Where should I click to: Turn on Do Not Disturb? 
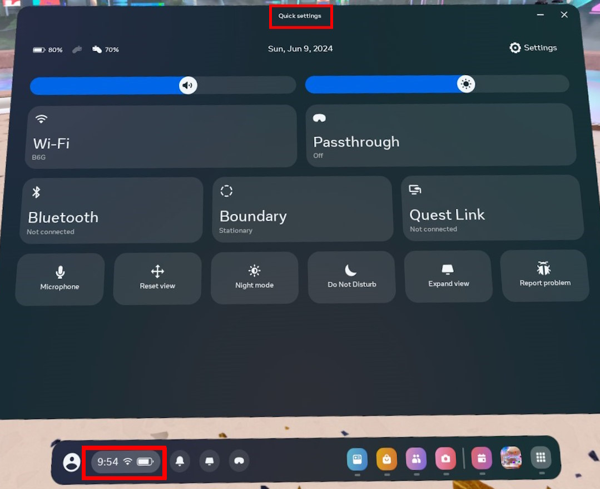pyautogui.click(x=351, y=276)
